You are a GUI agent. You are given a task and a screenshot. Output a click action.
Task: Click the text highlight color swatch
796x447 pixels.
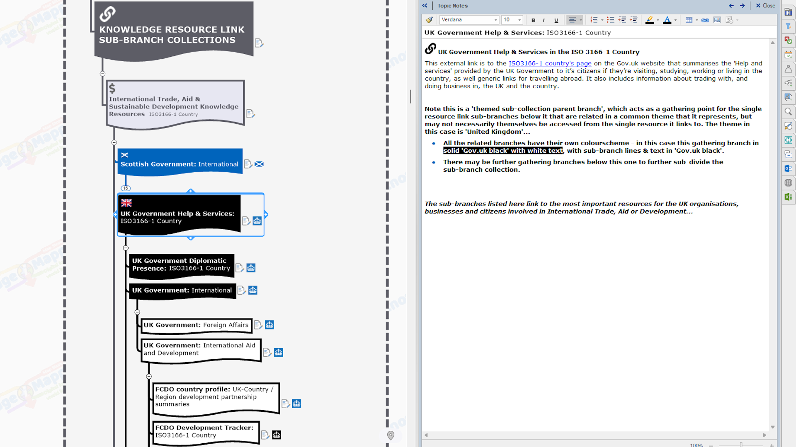pos(649,20)
